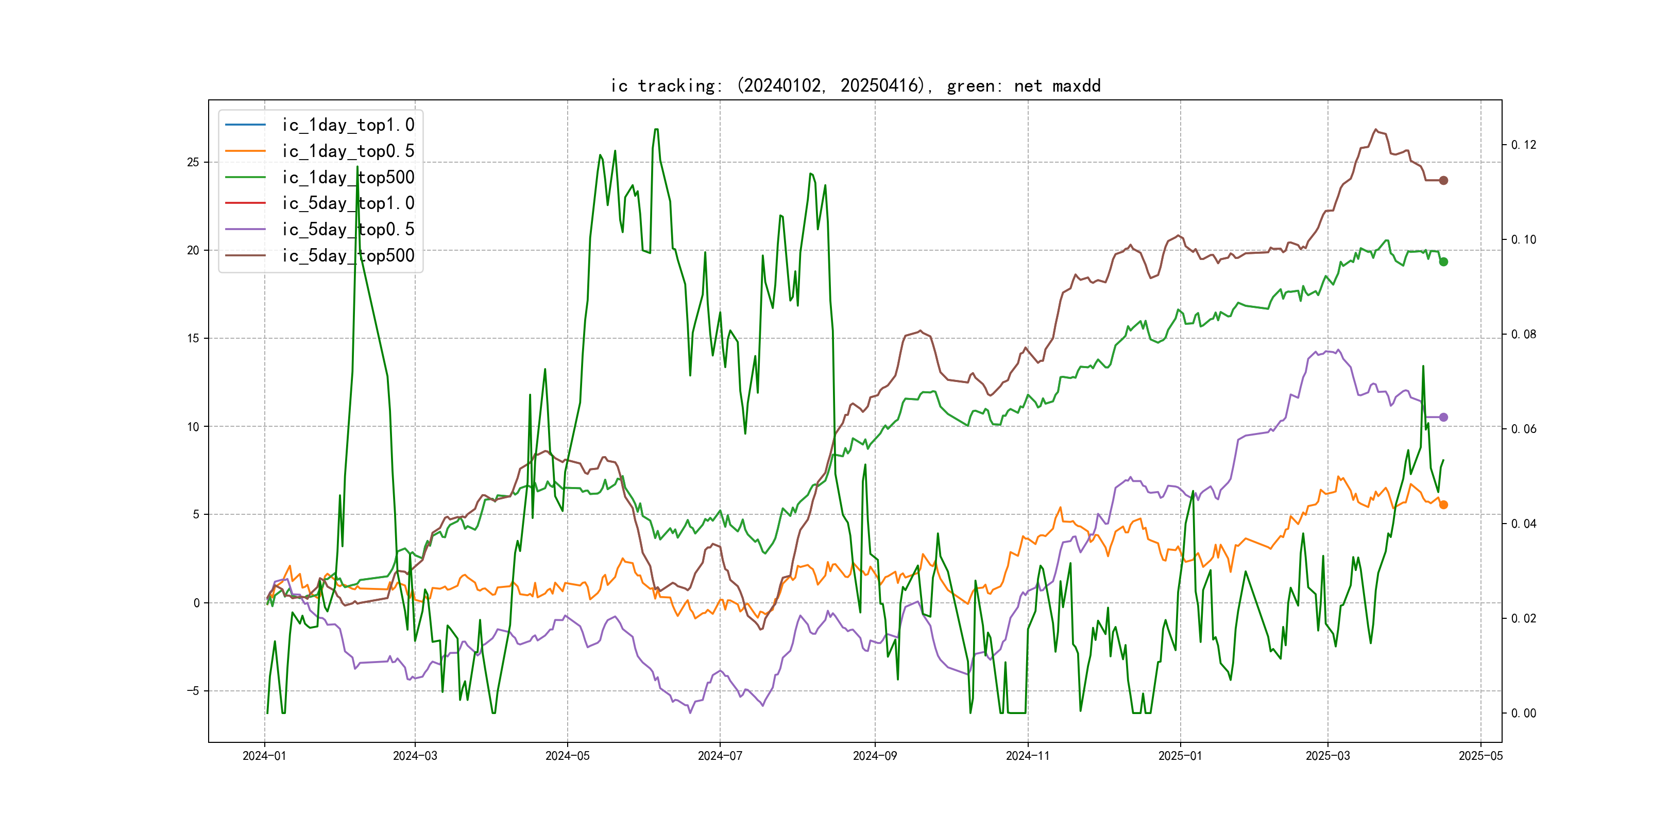
Task: Select the ic_1day_top500 legend entry text
Action: pos(347,178)
